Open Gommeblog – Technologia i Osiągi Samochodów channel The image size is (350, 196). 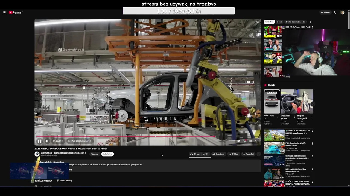[x=63, y=153]
